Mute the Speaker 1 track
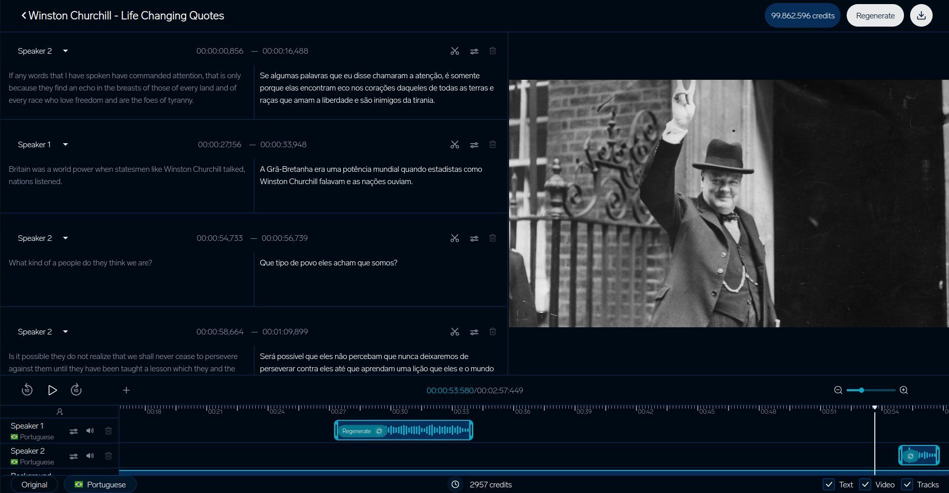949x493 pixels. [90, 431]
